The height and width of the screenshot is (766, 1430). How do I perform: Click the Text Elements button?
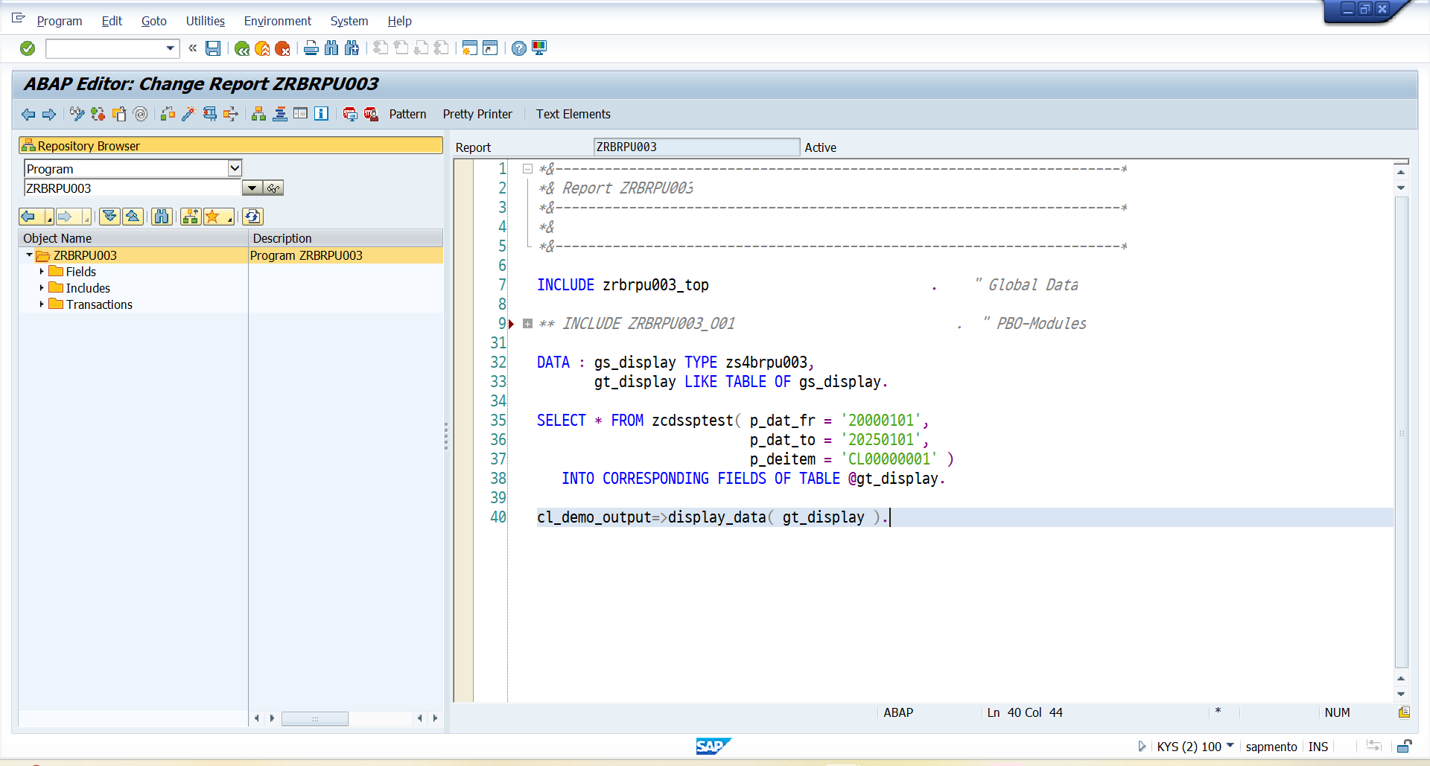(573, 114)
